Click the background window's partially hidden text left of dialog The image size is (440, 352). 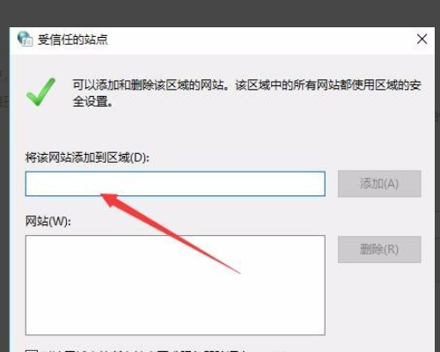pos(4,101)
